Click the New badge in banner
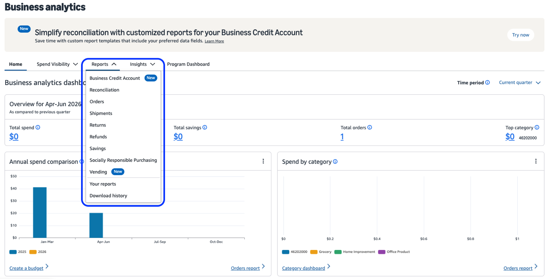Viewport: 549px width, 279px height. point(24,29)
